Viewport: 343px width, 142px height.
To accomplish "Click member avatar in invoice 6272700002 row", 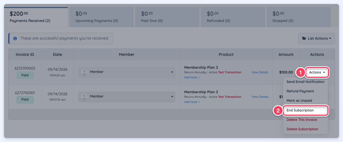I will [84, 72].
